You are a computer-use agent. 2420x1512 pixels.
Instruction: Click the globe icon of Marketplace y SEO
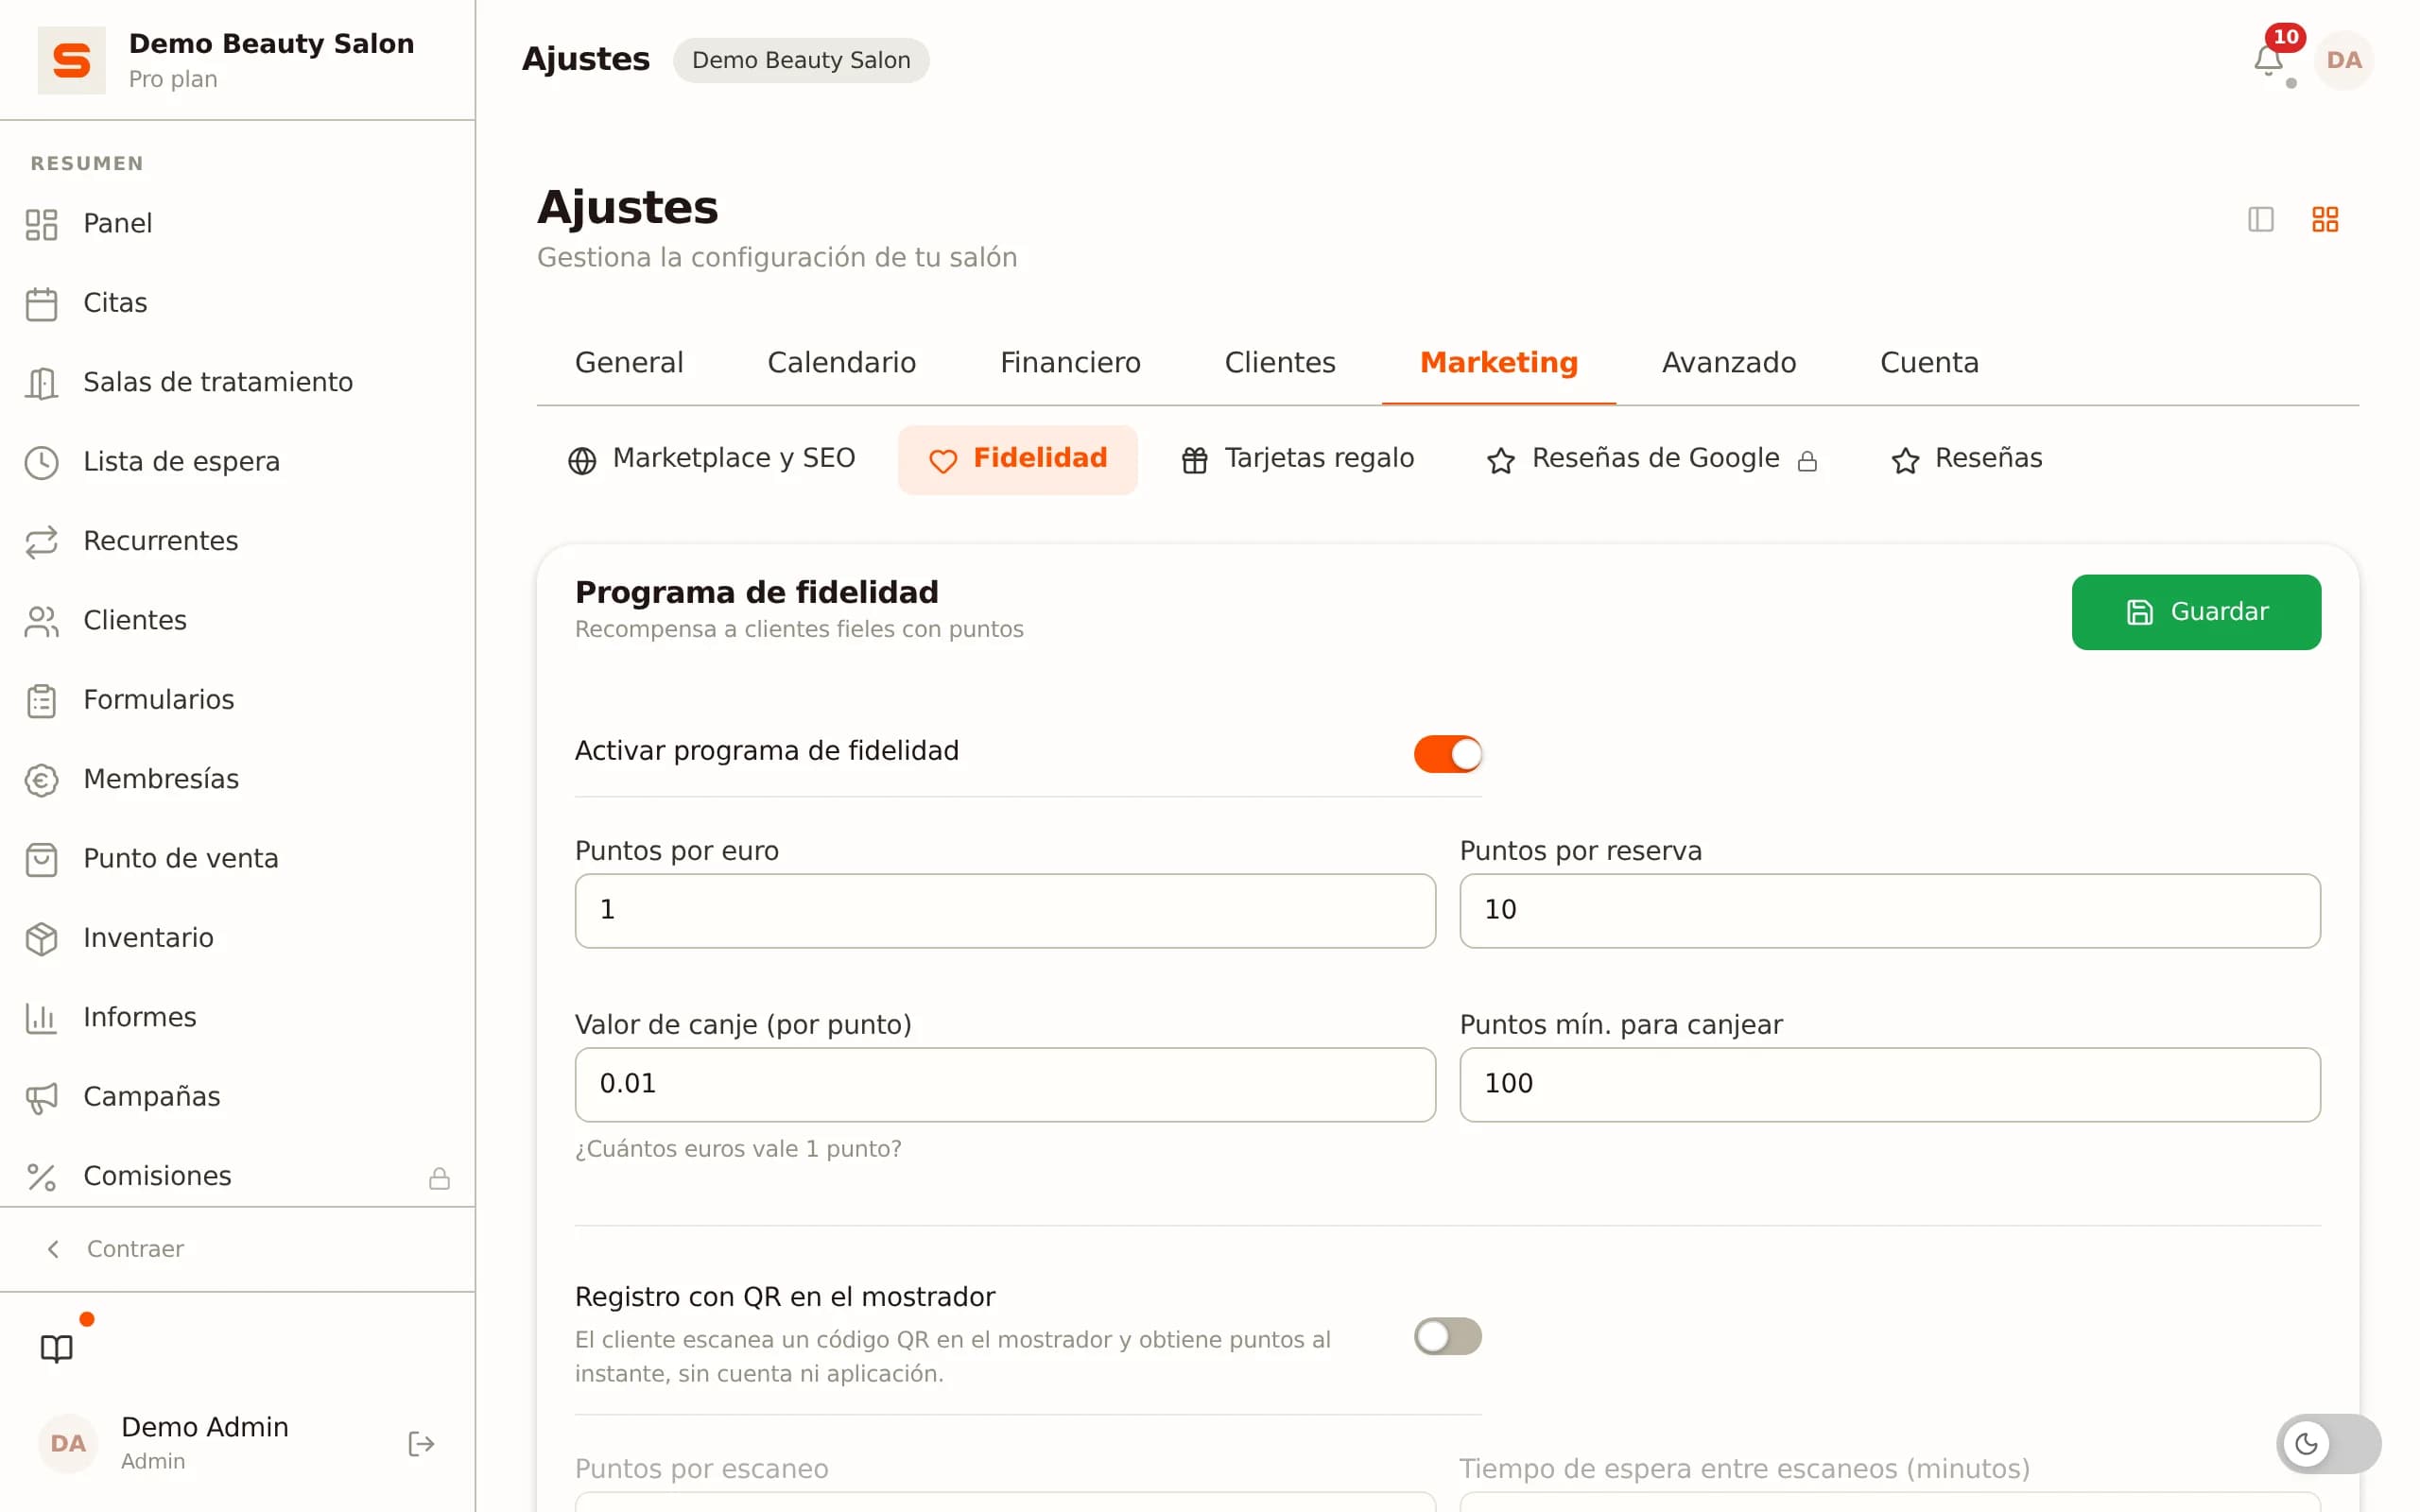coord(582,460)
